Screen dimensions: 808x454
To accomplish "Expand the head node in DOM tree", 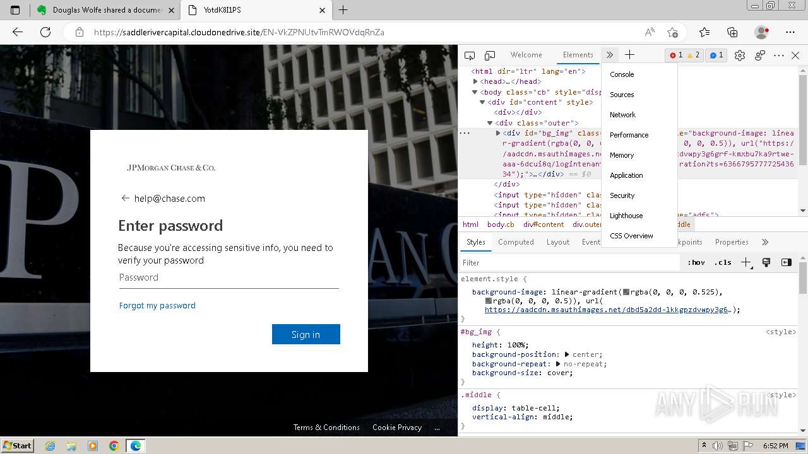I will tap(475, 81).
